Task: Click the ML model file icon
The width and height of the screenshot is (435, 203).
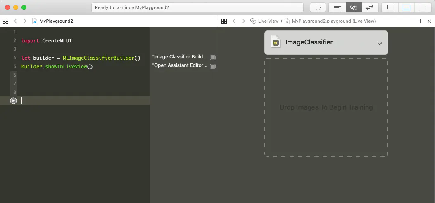Action: 276,42
